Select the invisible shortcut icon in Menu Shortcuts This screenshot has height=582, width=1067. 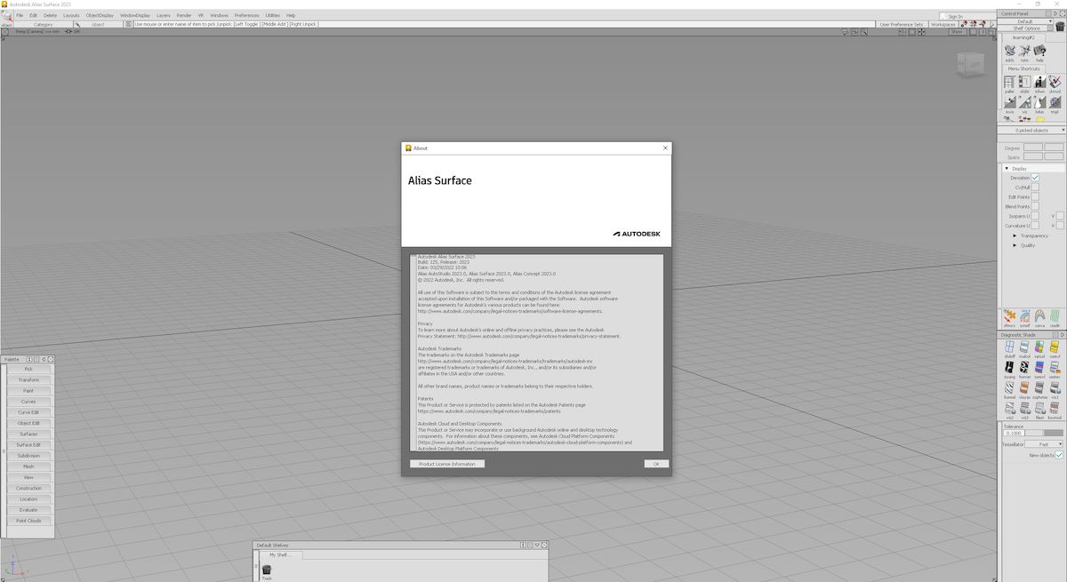pyautogui.click(x=1008, y=102)
